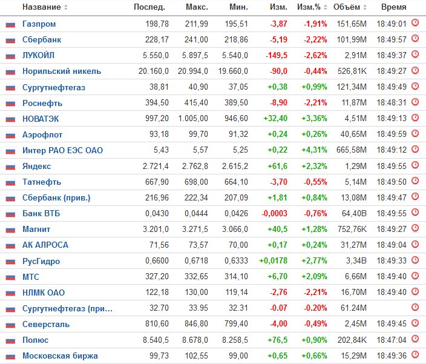Click the clock icon in Полюс row

click(415, 339)
